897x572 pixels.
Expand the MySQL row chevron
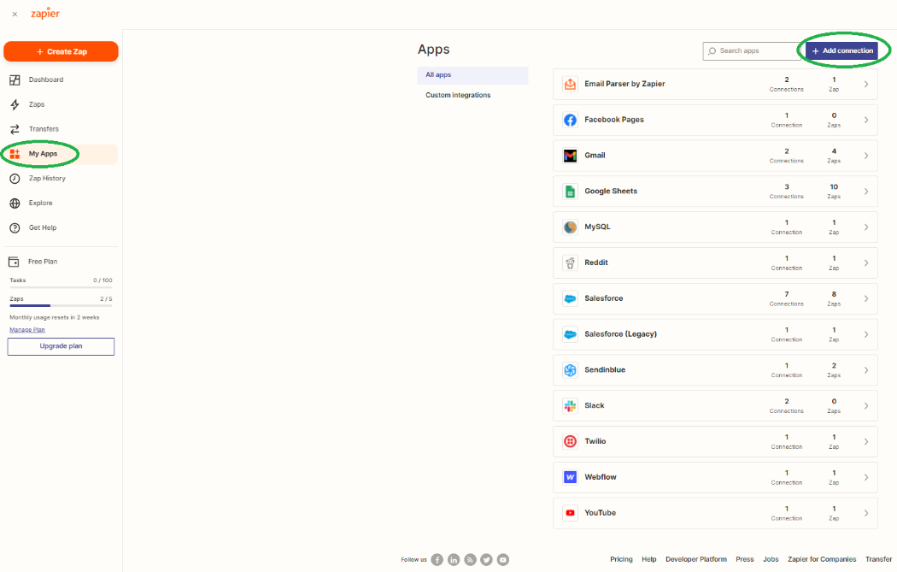coord(866,227)
